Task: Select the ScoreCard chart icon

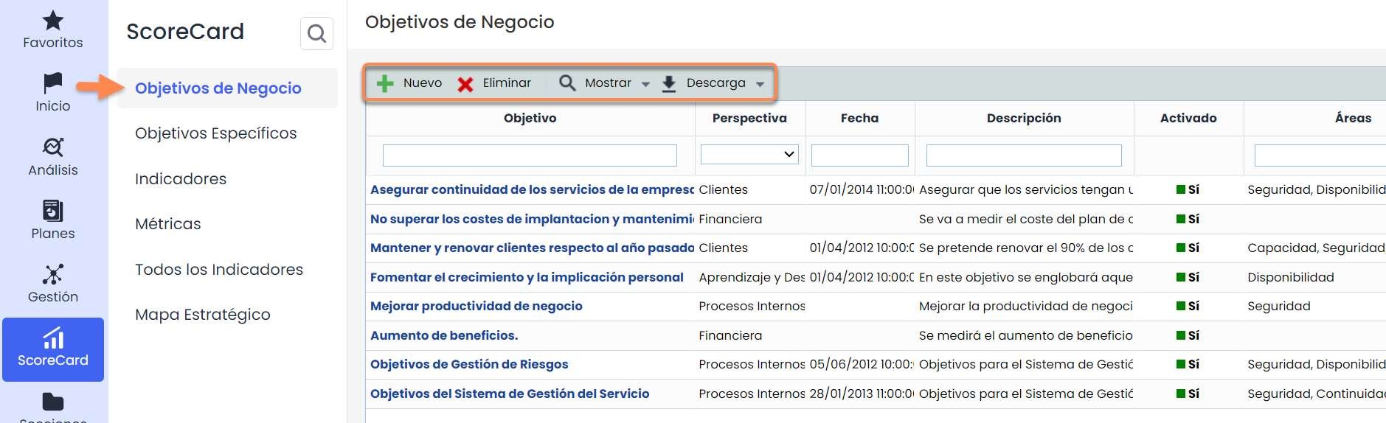Action: click(52, 338)
